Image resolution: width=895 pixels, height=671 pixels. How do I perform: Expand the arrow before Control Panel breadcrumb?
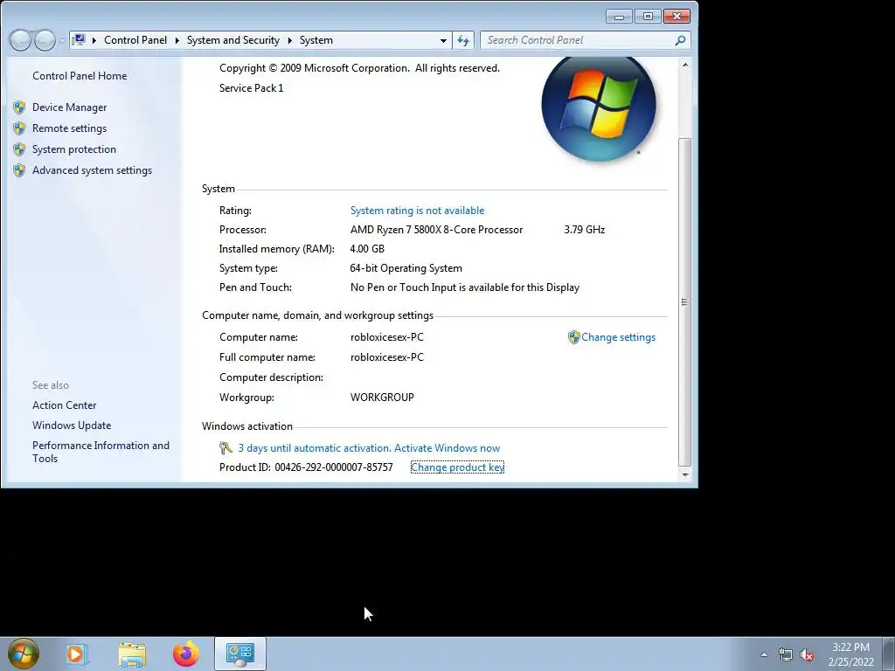(x=94, y=40)
